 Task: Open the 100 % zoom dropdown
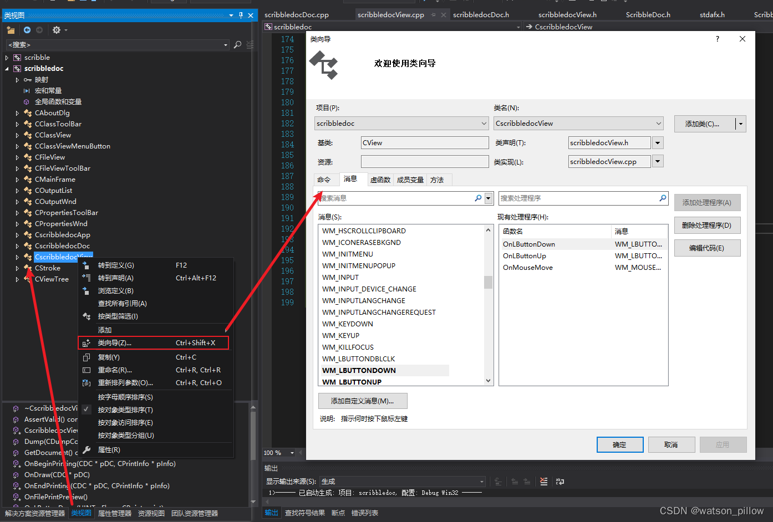click(292, 453)
